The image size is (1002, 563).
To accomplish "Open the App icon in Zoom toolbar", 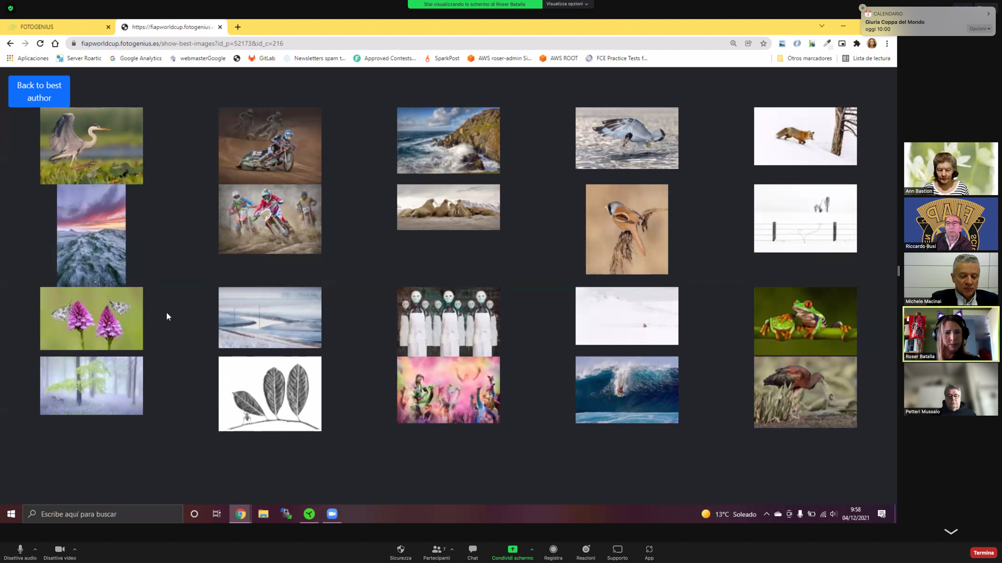I will click(649, 549).
